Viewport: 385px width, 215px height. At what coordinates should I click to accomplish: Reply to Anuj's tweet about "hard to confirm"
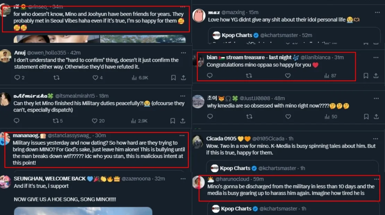[x=17, y=78]
